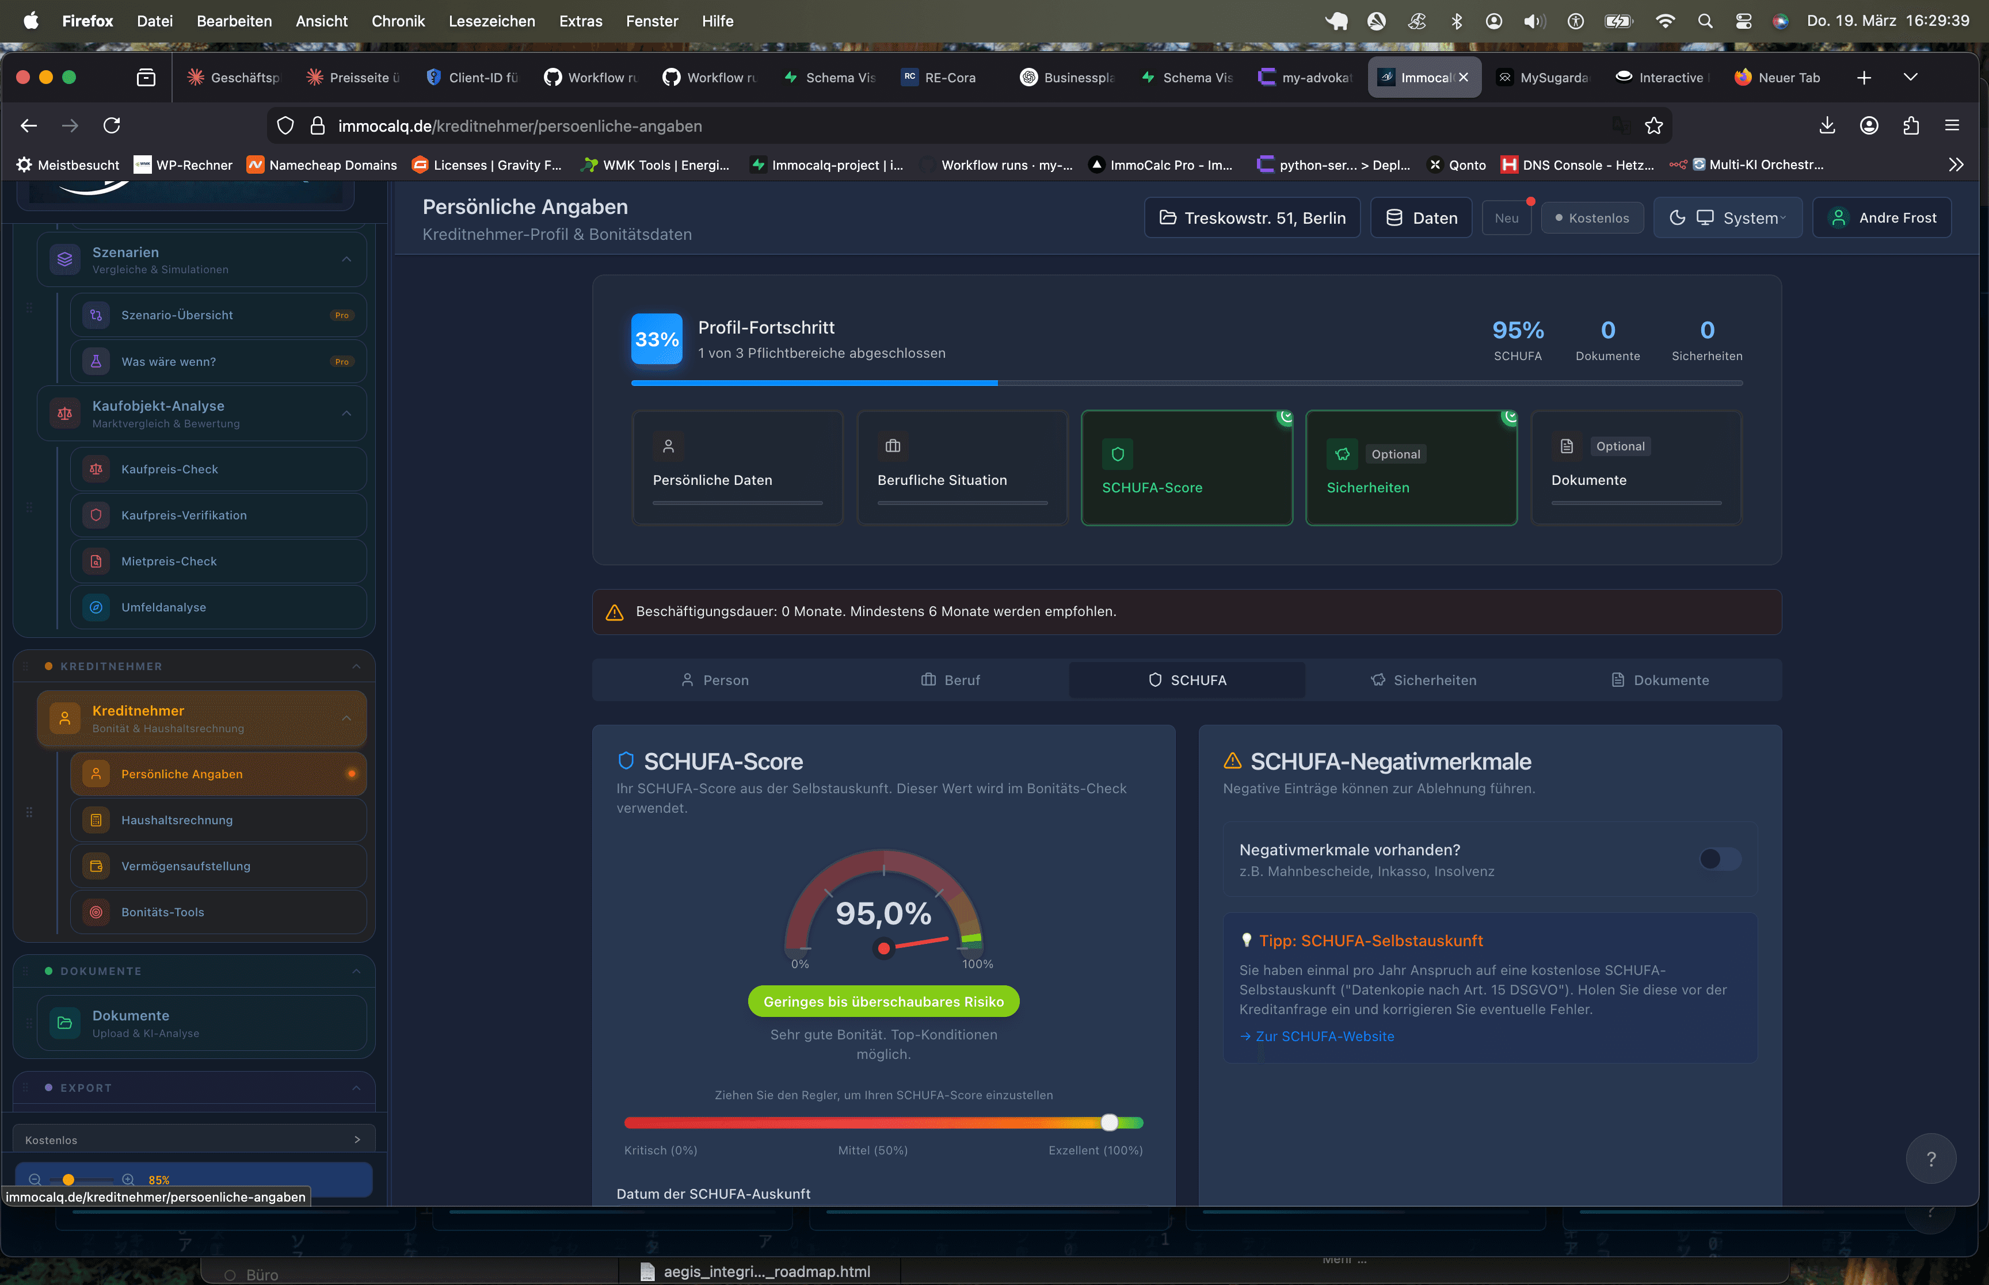This screenshot has height=1285, width=1989.
Task: Open Vermögensaufstellung in the sidebar
Action: coord(219,865)
